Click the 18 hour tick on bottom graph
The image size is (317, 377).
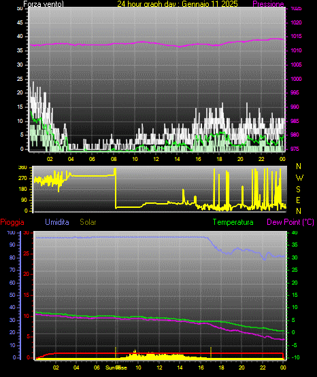tap(221, 367)
